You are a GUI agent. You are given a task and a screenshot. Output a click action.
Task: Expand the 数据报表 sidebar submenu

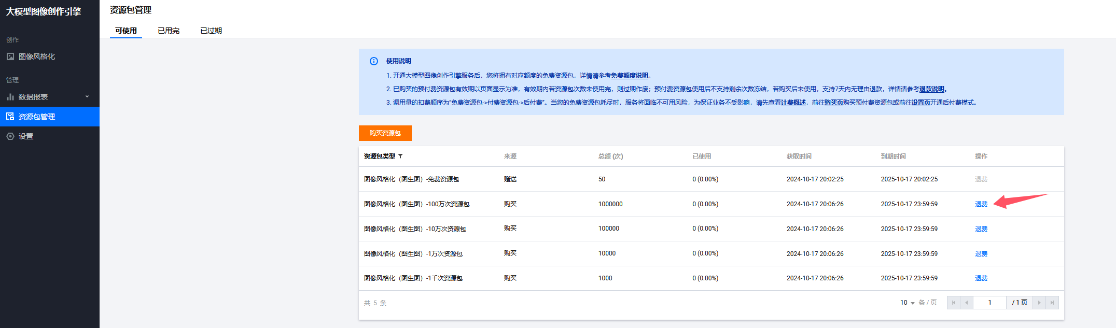87,97
